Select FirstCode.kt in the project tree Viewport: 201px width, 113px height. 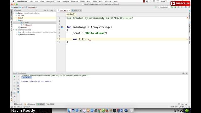[27, 25]
